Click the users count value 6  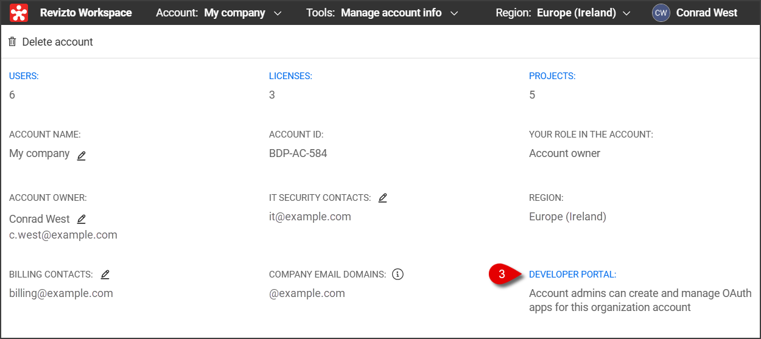point(12,95)
